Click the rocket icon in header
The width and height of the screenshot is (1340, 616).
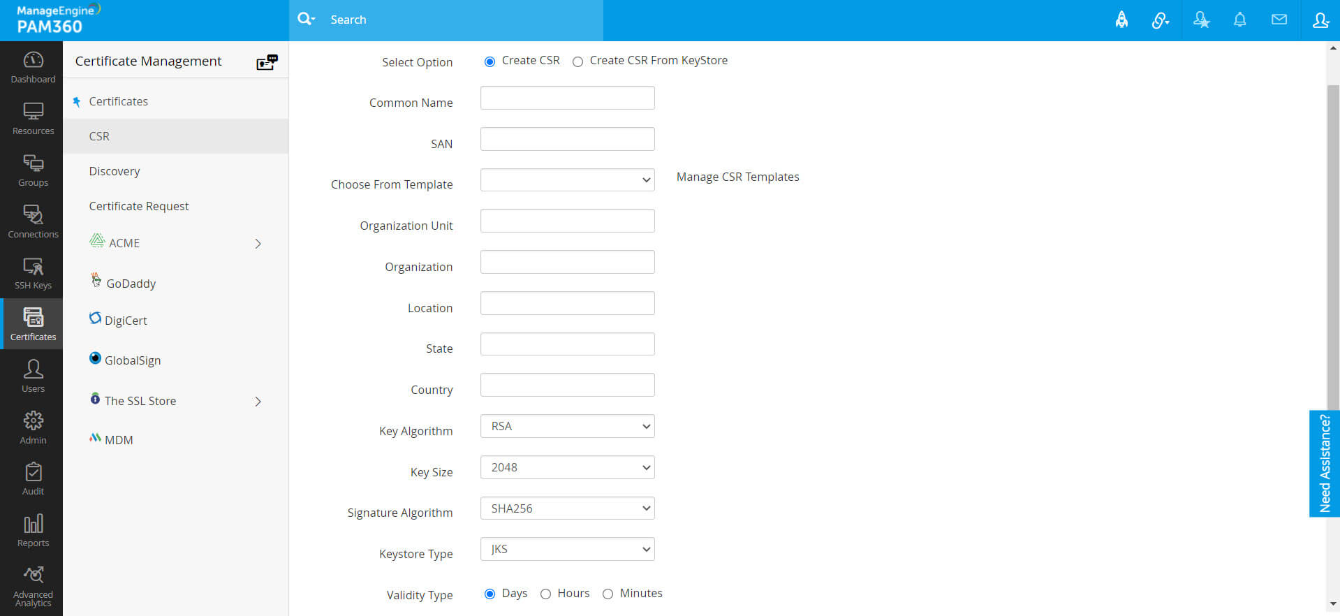pyautogui.click(x=1121, y=20)
